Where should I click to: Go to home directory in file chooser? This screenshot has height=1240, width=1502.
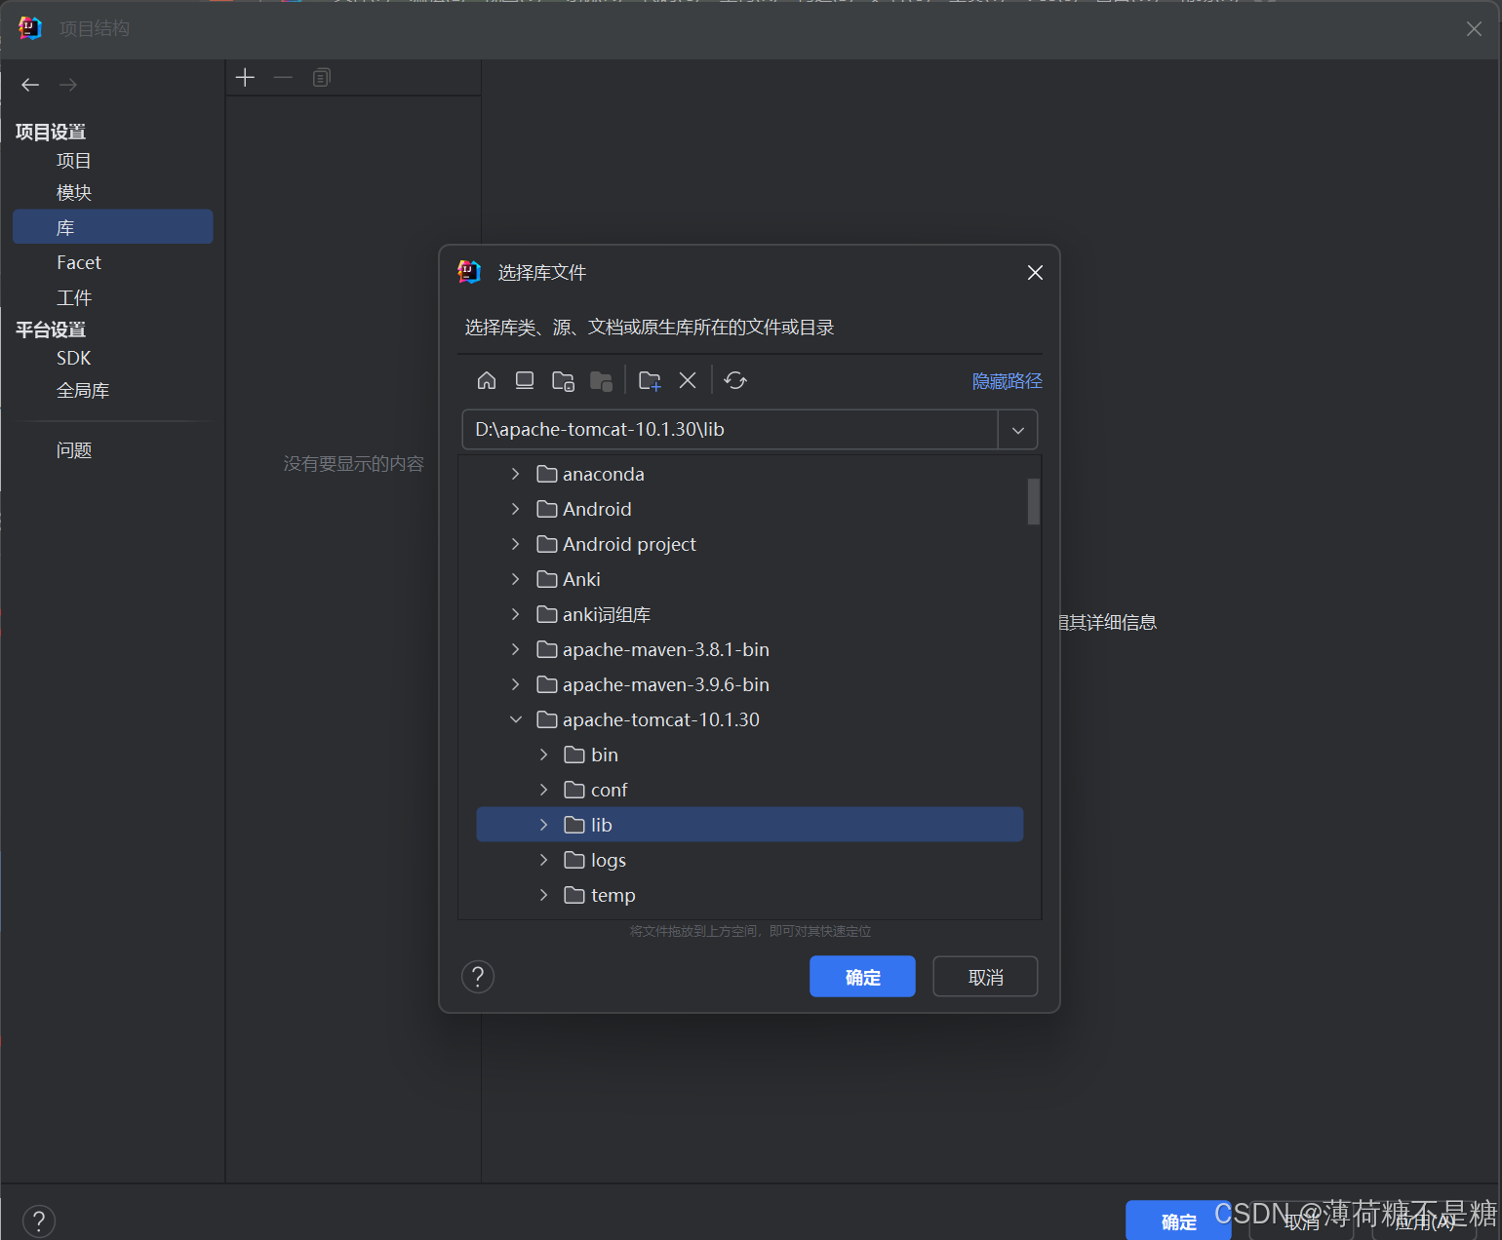click(487, 380)
